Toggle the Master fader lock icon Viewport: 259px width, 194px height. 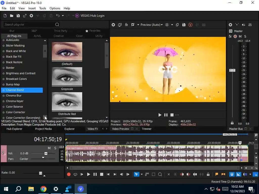pos(232,123)
